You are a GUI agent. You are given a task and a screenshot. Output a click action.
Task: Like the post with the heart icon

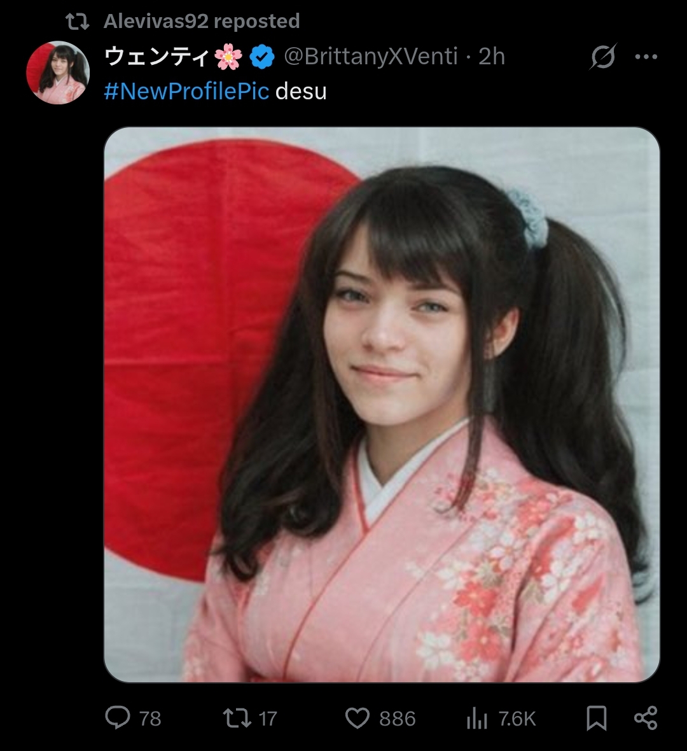click(357, 719)
